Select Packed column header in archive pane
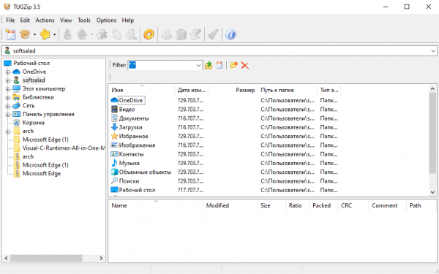 323,205
